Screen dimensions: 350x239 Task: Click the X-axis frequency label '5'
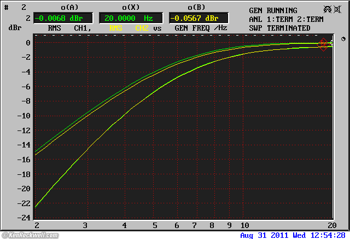point(155,225)
